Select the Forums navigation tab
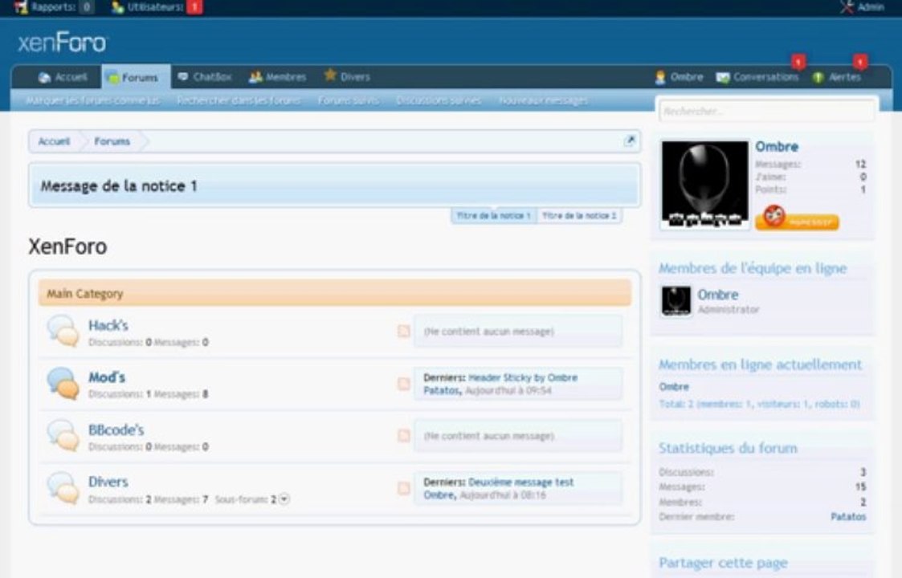The height and width of the screenshot is (578, 902). point(136,77)
